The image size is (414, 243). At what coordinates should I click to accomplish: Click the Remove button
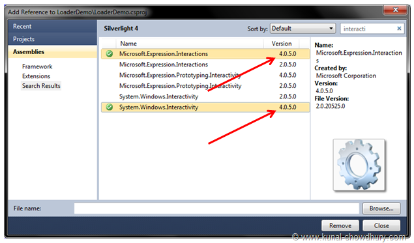pos(340,225)
